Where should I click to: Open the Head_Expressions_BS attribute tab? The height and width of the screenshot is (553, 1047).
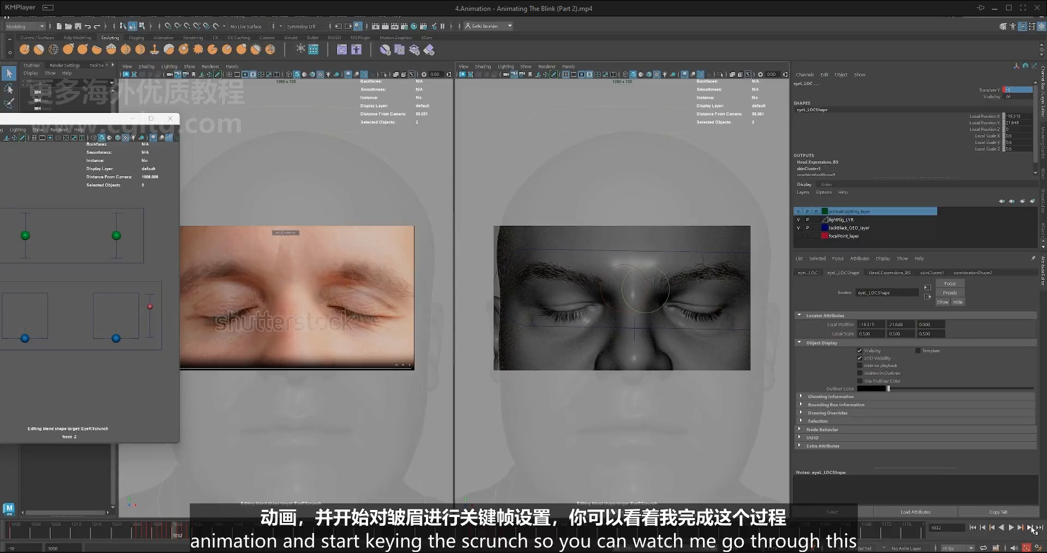pos(889,273)
